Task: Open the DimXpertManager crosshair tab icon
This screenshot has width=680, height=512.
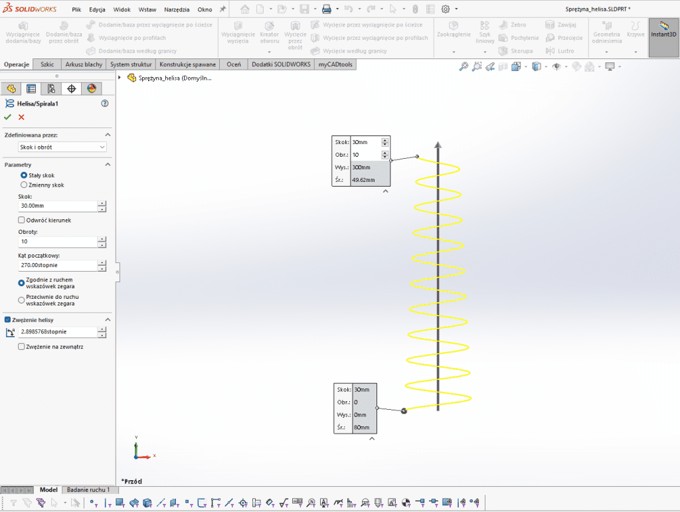Action: click(x=72, y=89)
